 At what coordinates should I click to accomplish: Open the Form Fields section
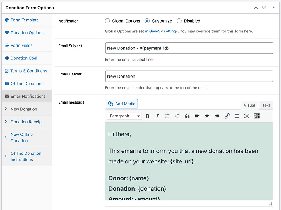pos(27,45)
